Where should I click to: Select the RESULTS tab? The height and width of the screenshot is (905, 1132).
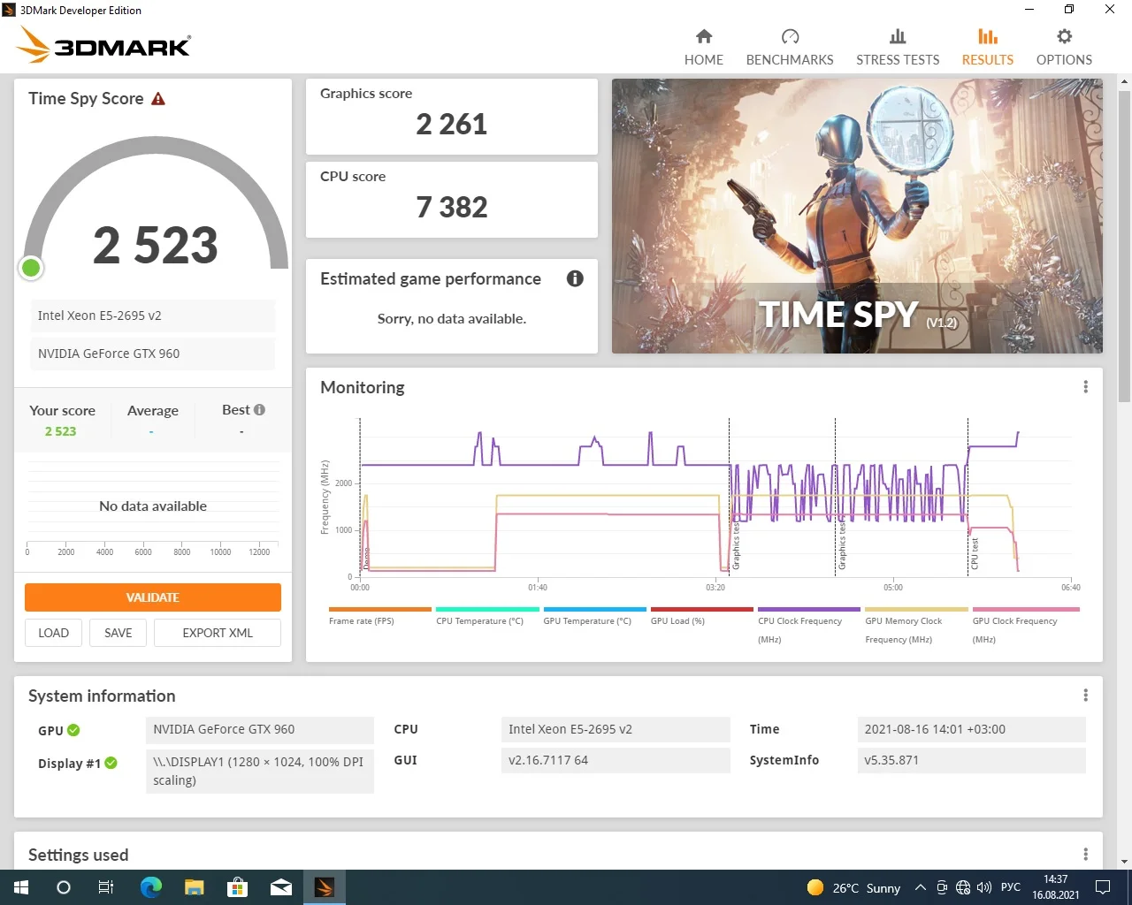[x=988, y=47]
